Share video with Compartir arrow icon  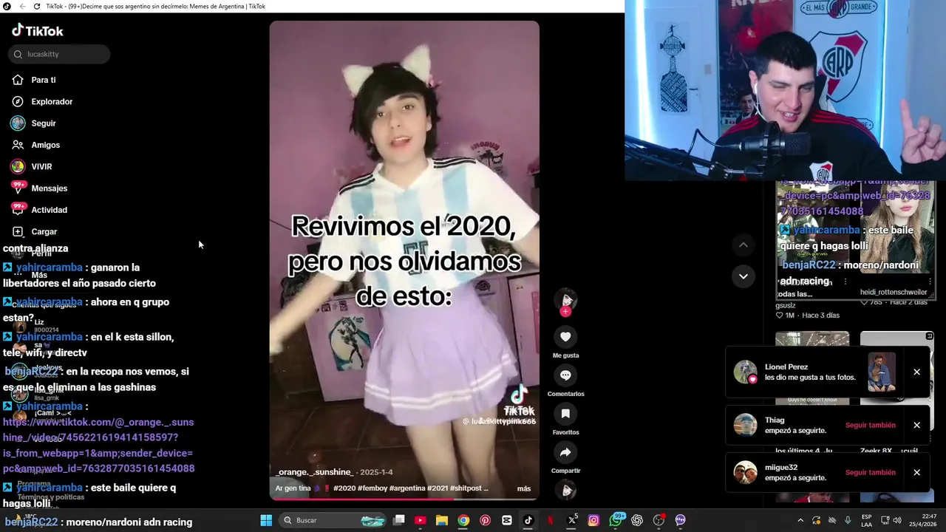[x=565, y=452]
